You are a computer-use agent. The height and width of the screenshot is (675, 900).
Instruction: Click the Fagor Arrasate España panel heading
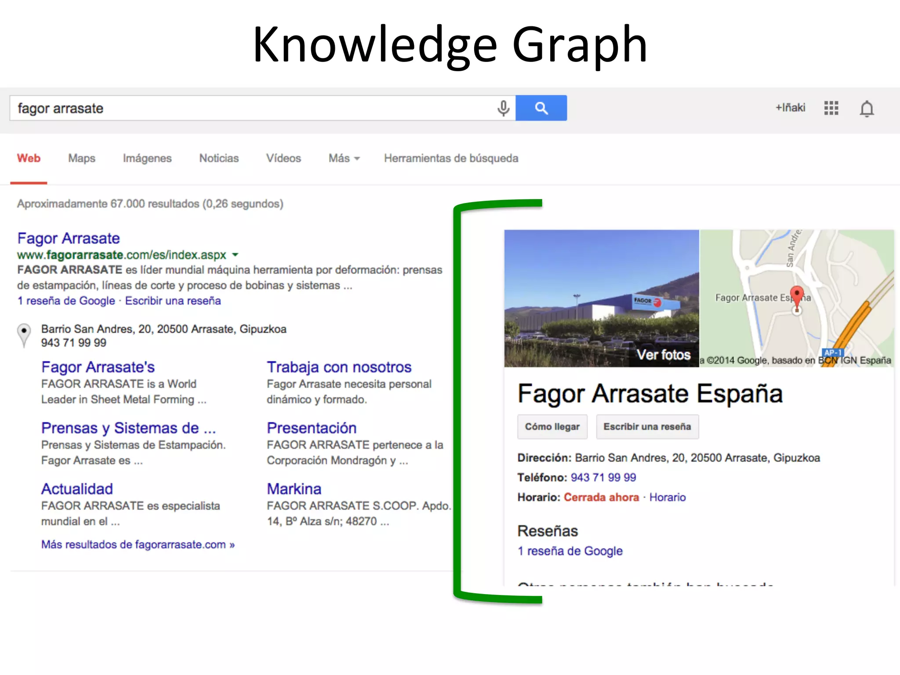650,394
